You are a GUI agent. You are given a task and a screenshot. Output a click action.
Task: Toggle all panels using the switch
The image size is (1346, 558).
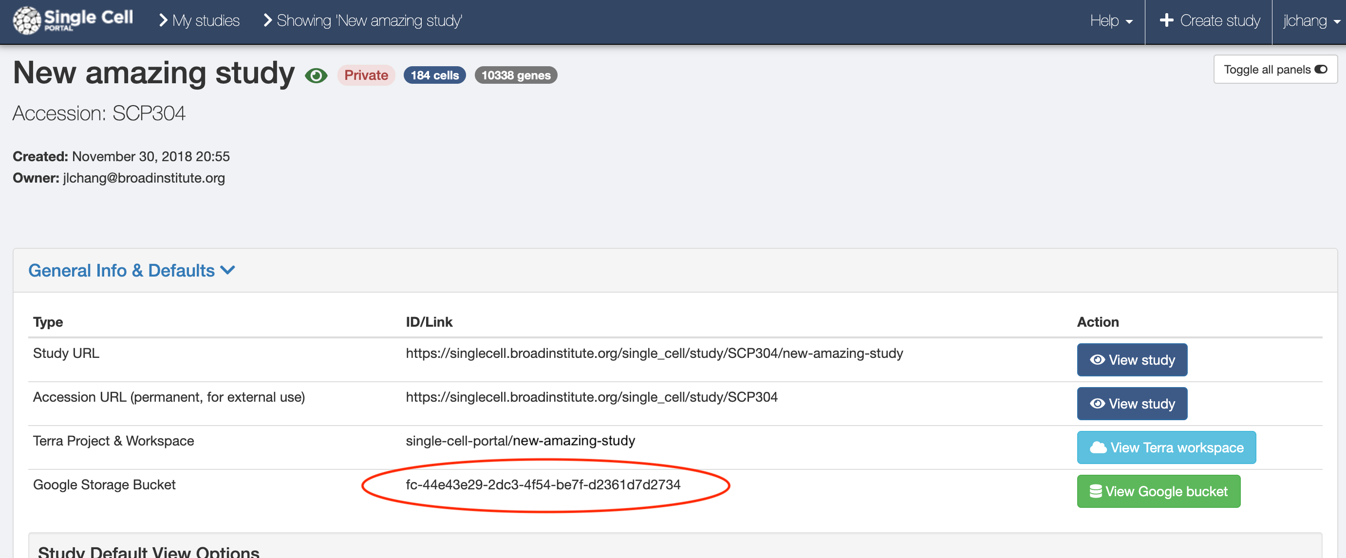click(1275, 69)
